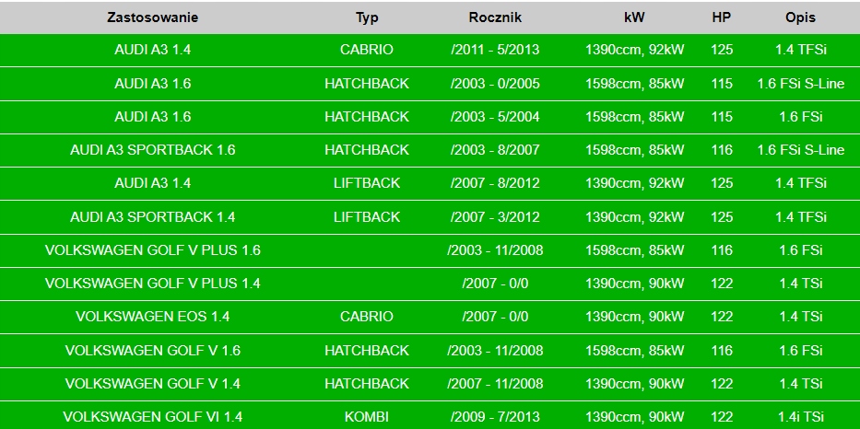
Task: Select VOLKSWAGEN GOLF V PLUS 1.6 cell
Action: point(152,250)
